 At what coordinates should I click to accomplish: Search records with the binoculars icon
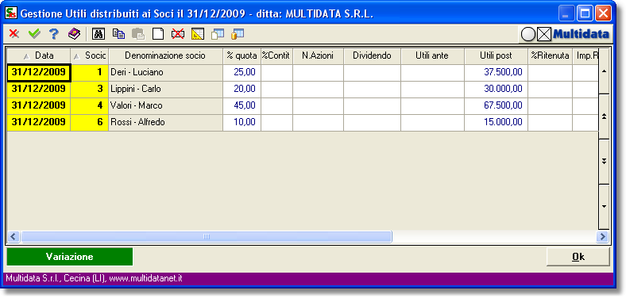[99, 34]
